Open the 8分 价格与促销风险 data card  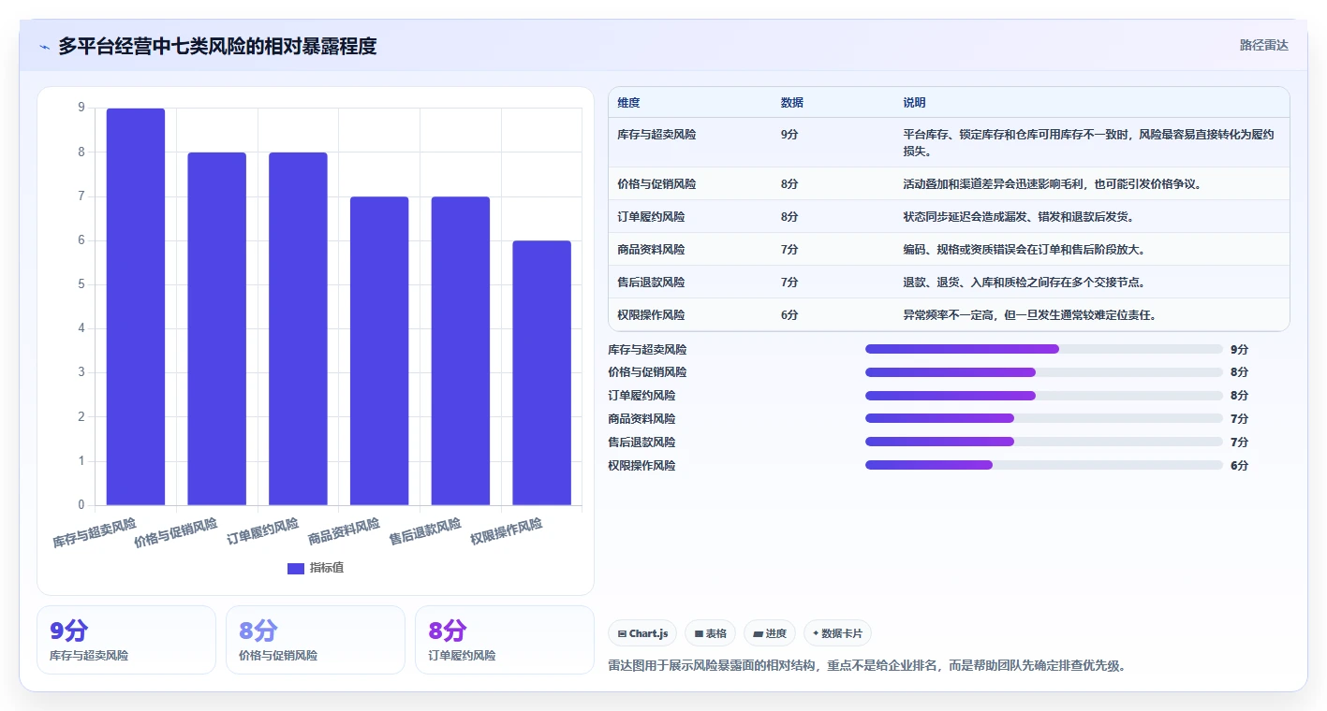point(316,640)
